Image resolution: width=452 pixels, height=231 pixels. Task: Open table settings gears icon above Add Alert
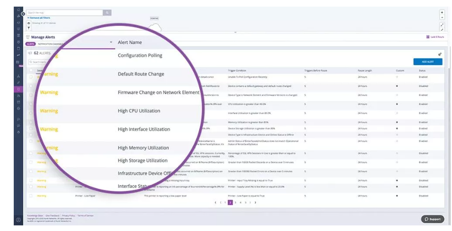(440, 54)
